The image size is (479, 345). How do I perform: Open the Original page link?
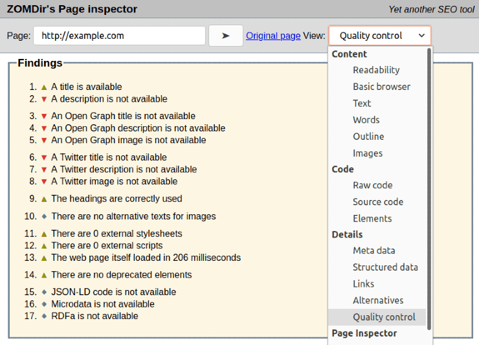point(273,36)
